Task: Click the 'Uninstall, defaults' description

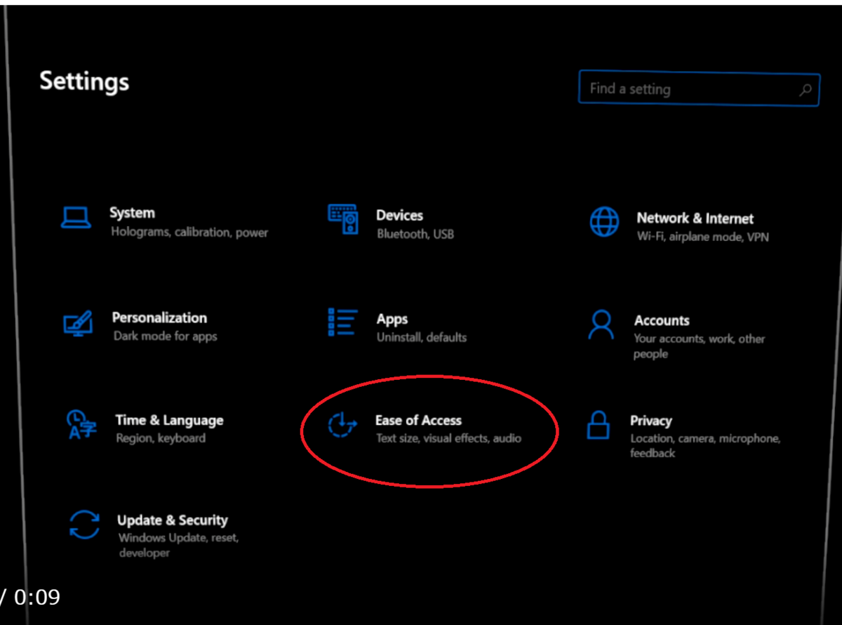Action: [422, 338]
